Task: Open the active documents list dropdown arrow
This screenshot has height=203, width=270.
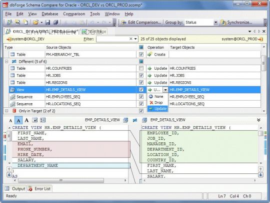Action: (249, 32)
